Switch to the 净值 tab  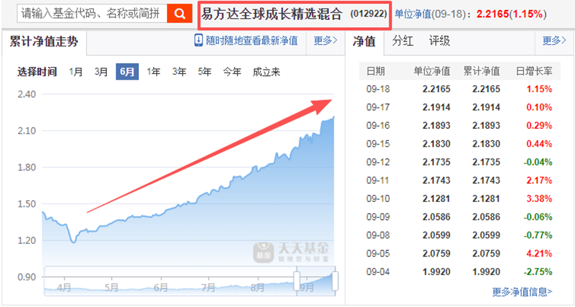click(x=364, y=41)
